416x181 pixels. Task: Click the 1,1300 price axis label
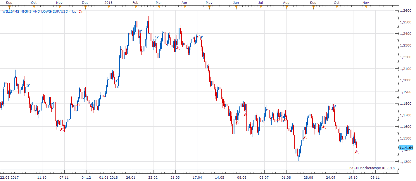405,162
